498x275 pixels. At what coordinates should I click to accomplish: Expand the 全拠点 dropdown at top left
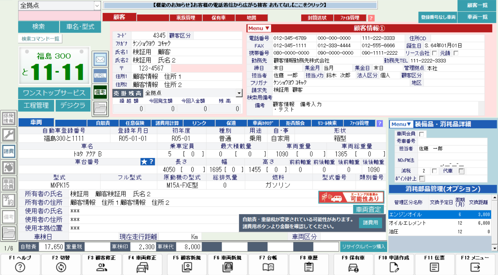click(97, 6)
